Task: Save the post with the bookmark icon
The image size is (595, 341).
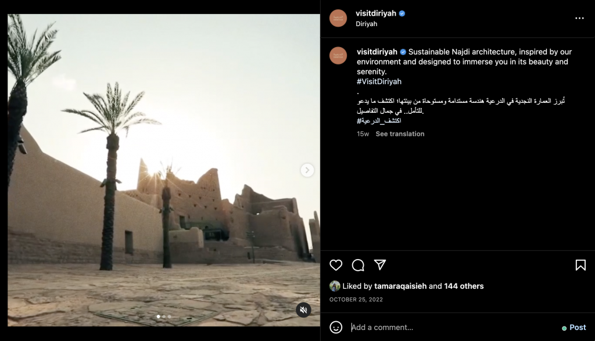Action: [580, 265]
